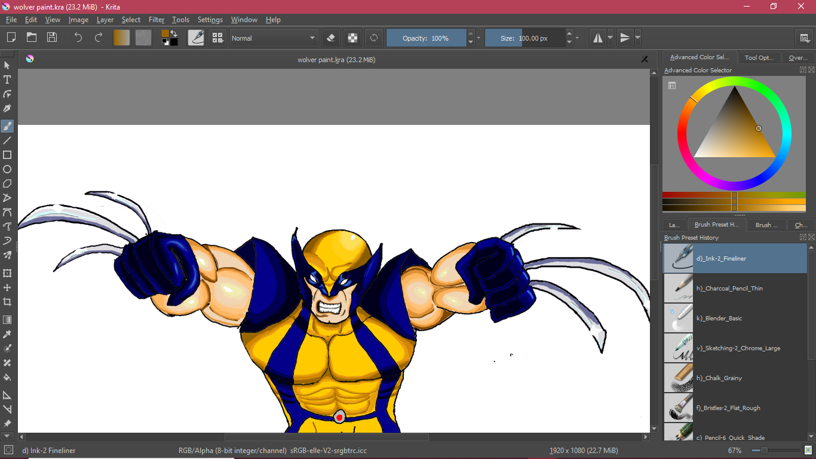
Task: Open the File menu
Action: coord(11,20)
